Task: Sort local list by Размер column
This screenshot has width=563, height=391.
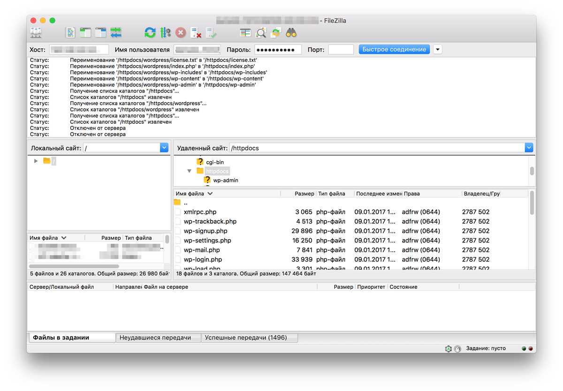Action: click(105, 238)
